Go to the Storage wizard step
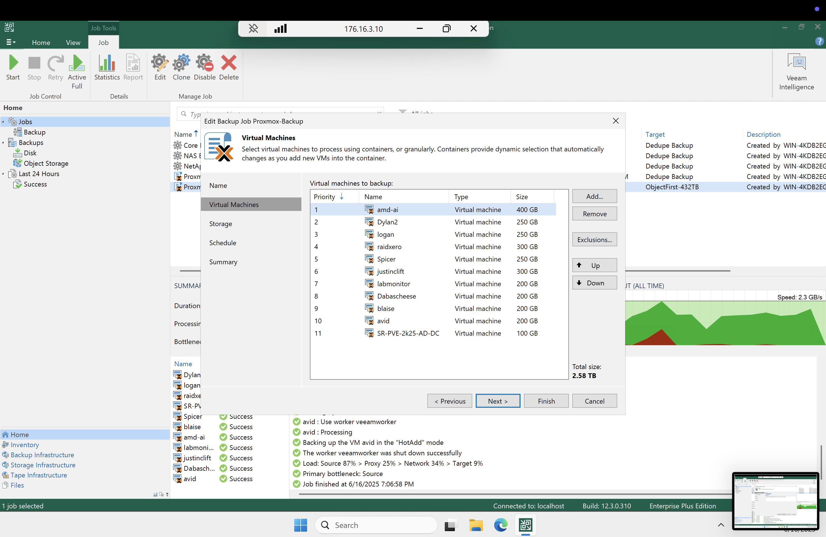Screen dimensions: 826x537 coord(220,224)
